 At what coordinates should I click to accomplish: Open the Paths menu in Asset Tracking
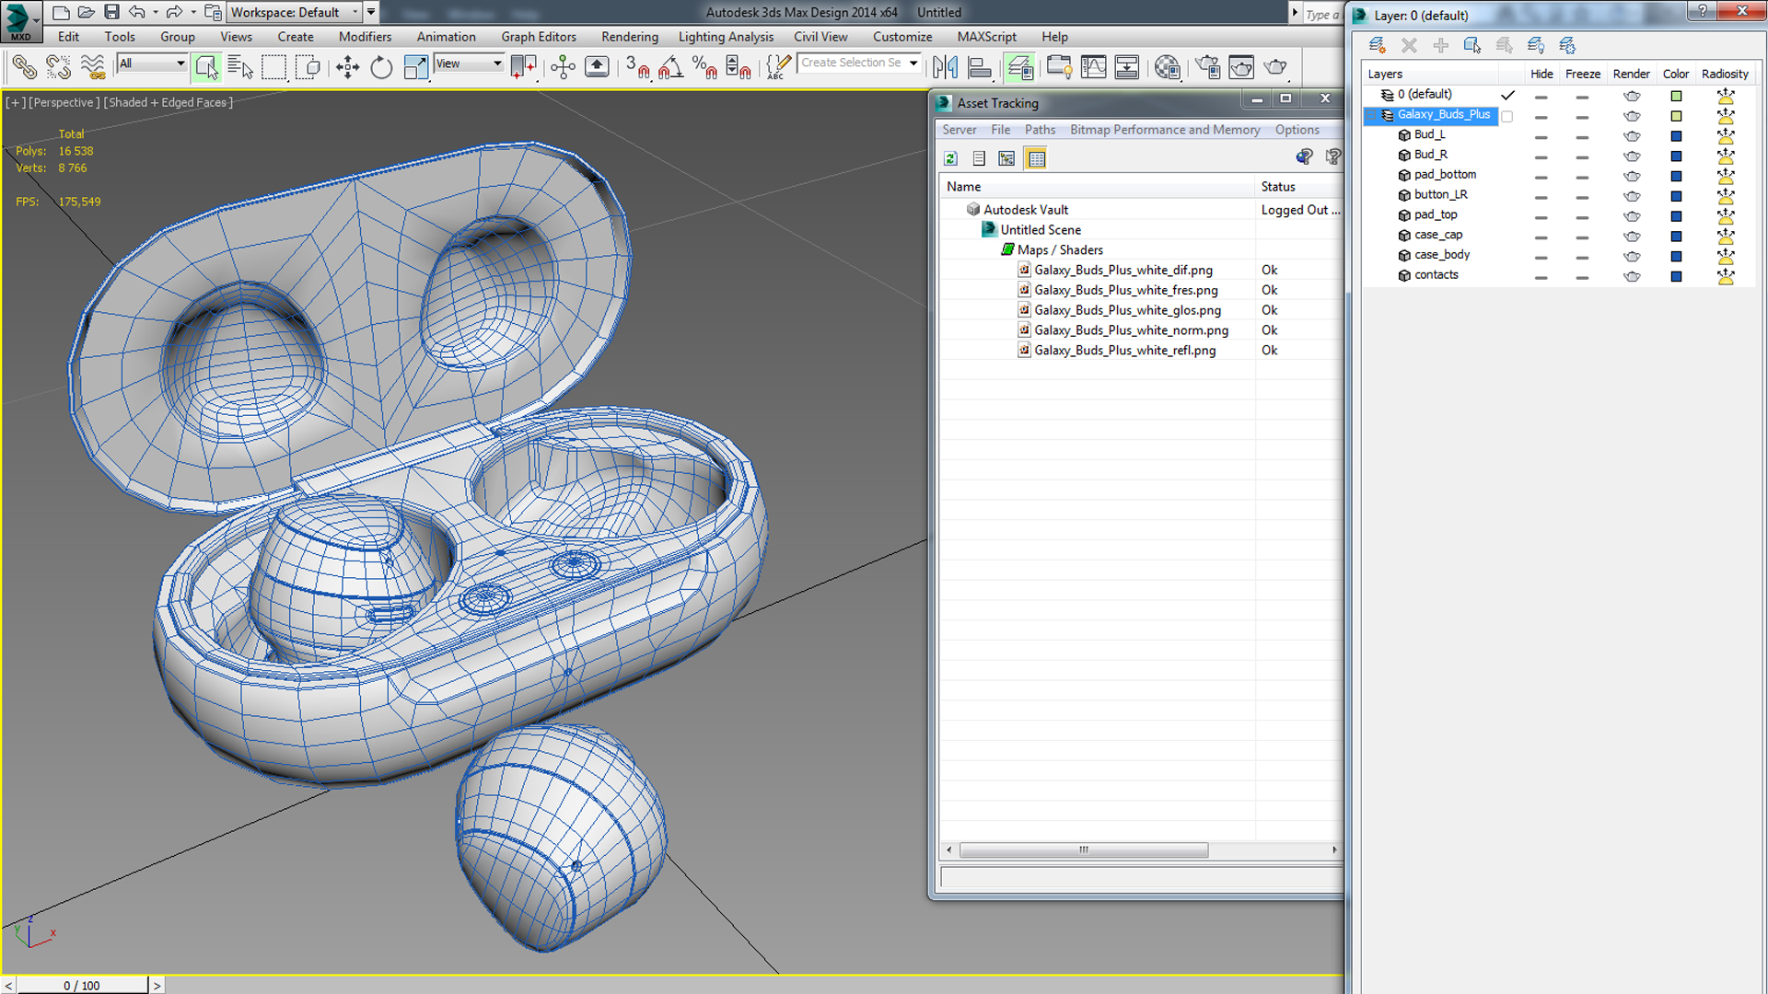1040,130
